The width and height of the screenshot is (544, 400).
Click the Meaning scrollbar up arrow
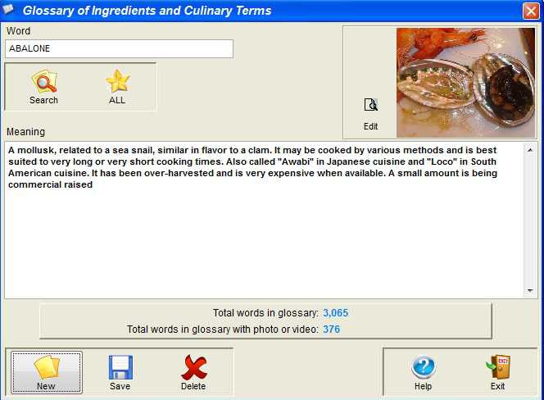[x=530, y=150]
